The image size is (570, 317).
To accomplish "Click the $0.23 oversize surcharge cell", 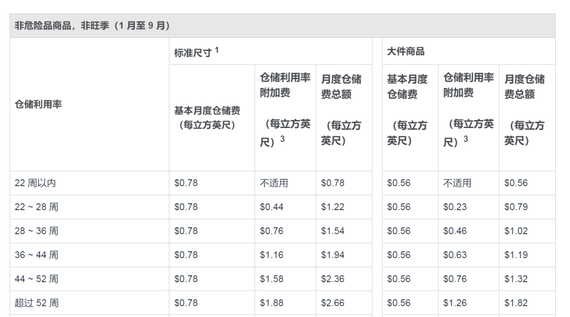I will point(454,207).
